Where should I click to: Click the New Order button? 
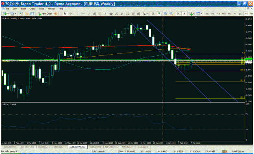[45, 14]
